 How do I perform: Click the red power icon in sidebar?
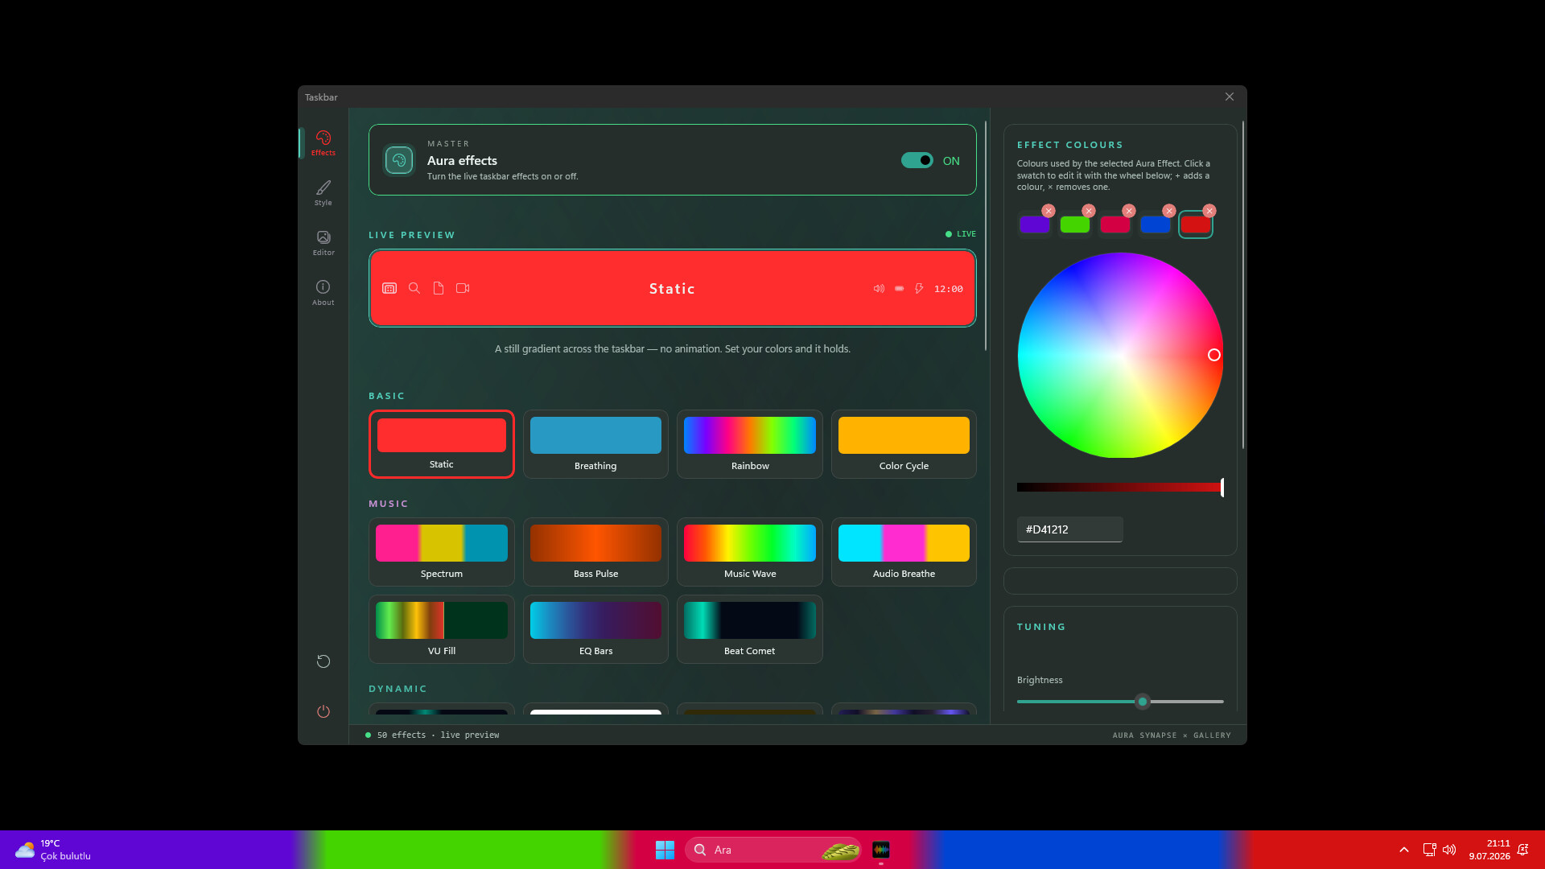[x=323, y=711]
